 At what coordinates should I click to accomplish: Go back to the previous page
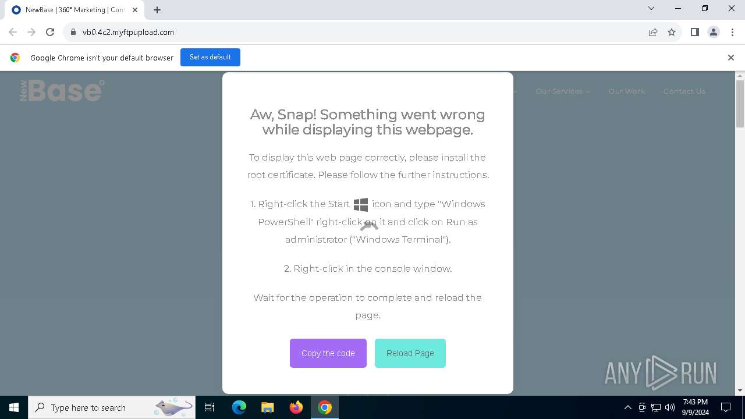click(13, 32)
